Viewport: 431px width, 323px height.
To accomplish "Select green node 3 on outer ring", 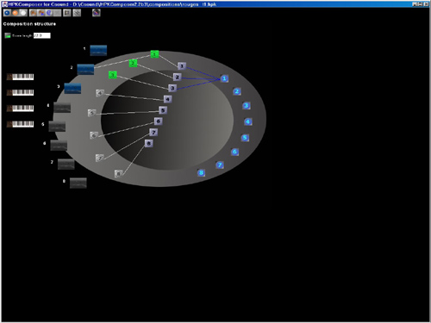I will click(x=113, y=75).
